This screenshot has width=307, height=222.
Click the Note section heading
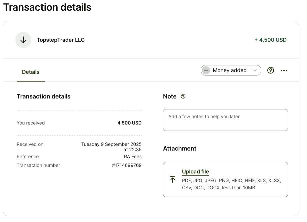tap(170, 96)
